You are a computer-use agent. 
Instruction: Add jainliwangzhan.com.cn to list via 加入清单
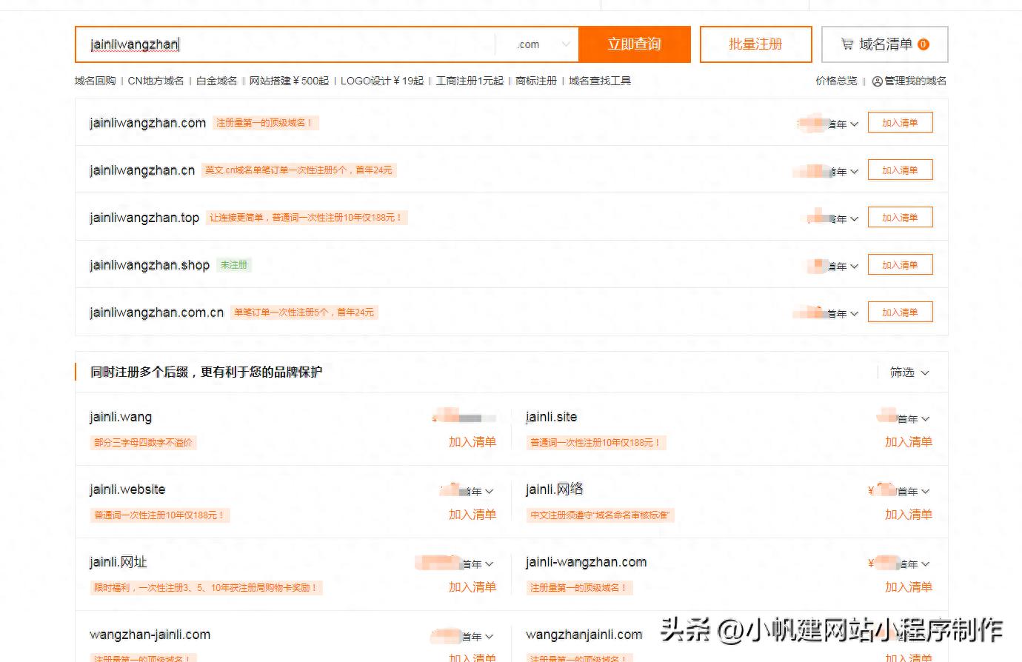900,312
